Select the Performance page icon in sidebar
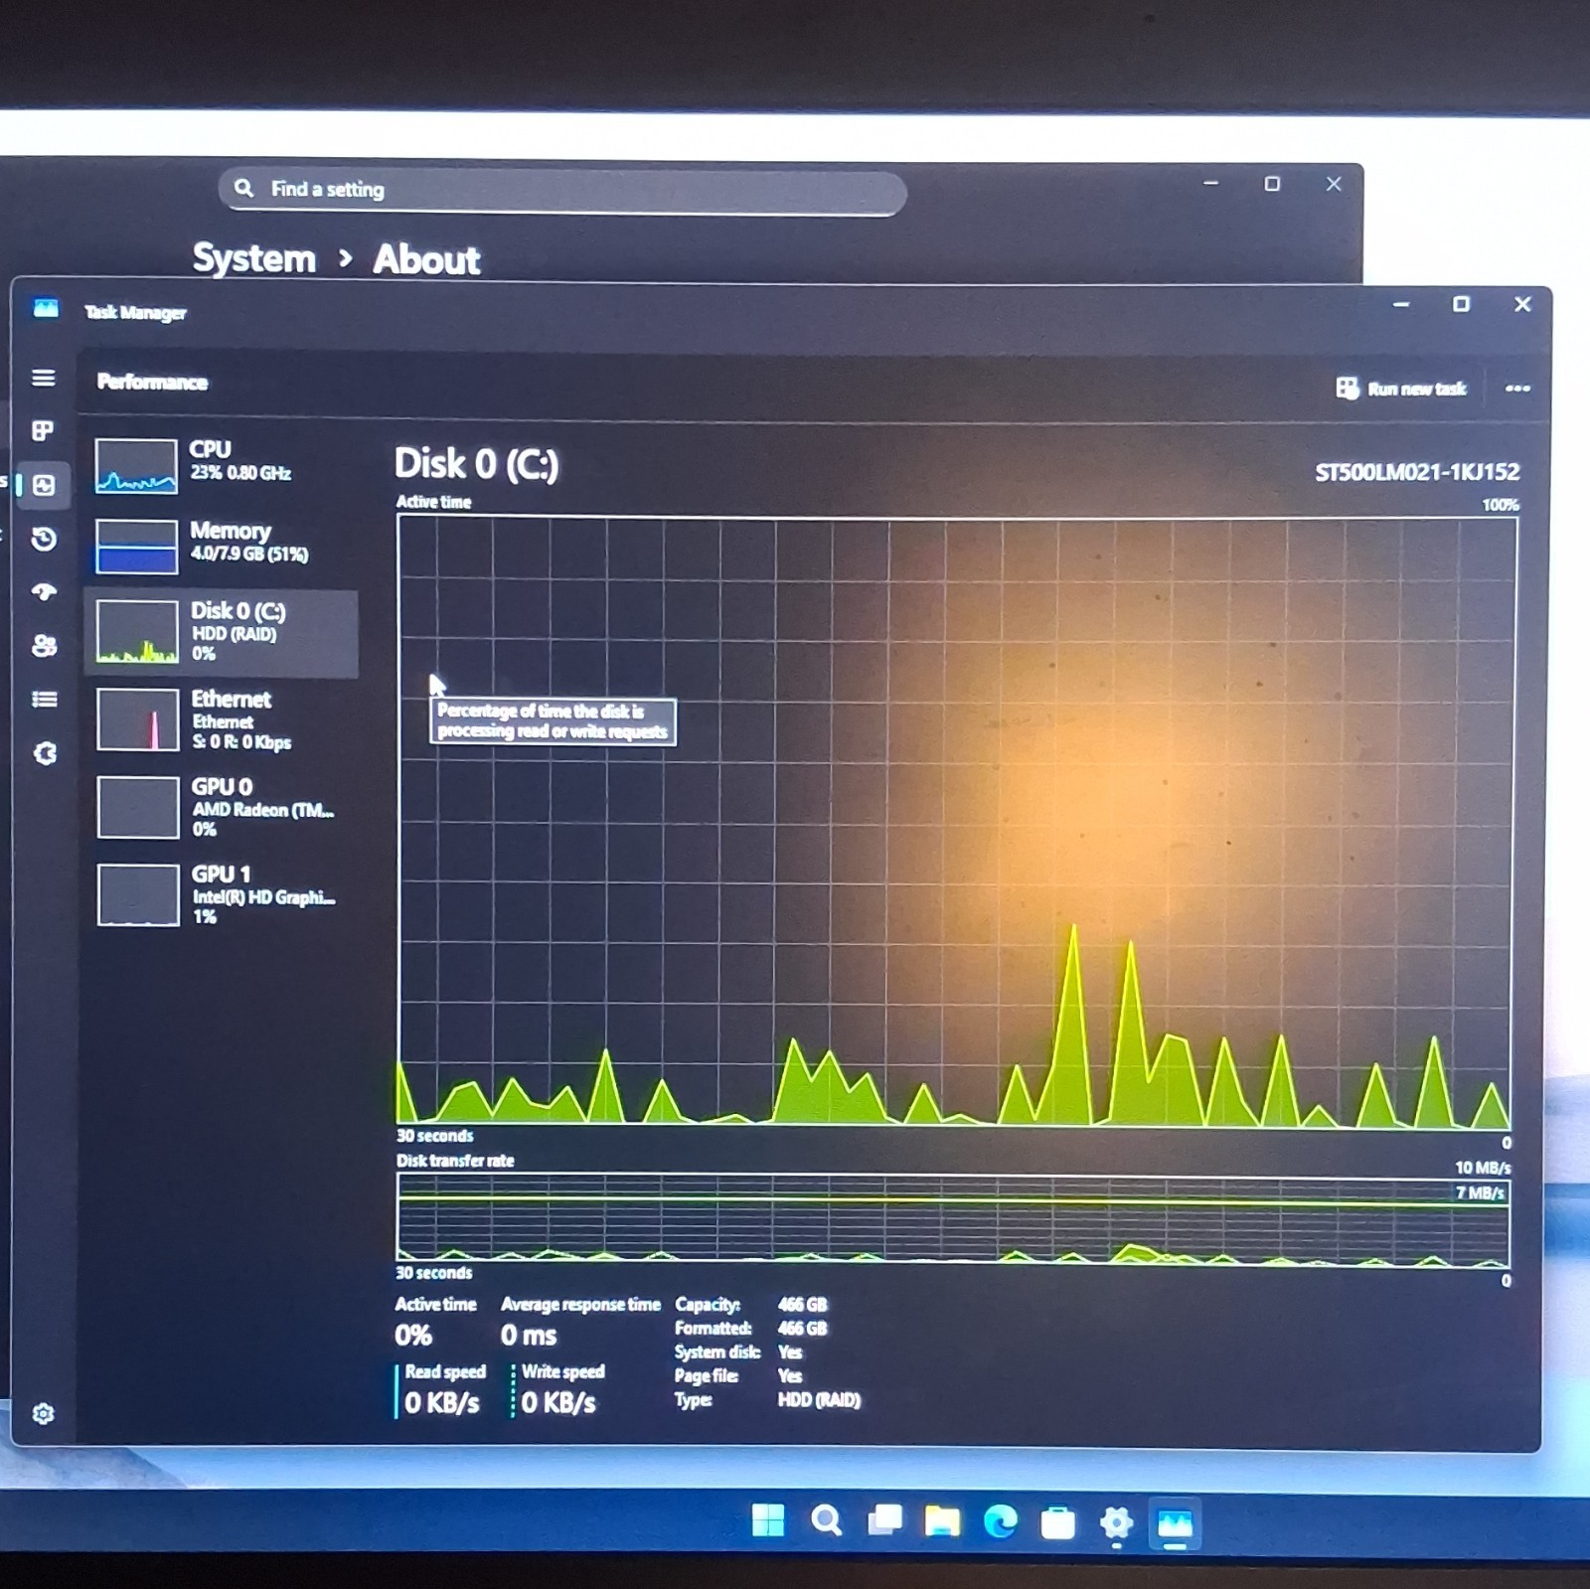This screenshot has height=1589, width=1590. pos(44,485)
